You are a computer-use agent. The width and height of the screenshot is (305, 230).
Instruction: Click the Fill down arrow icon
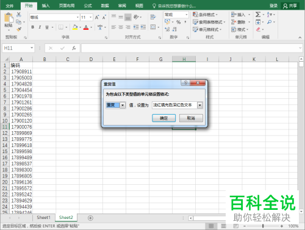258,22
